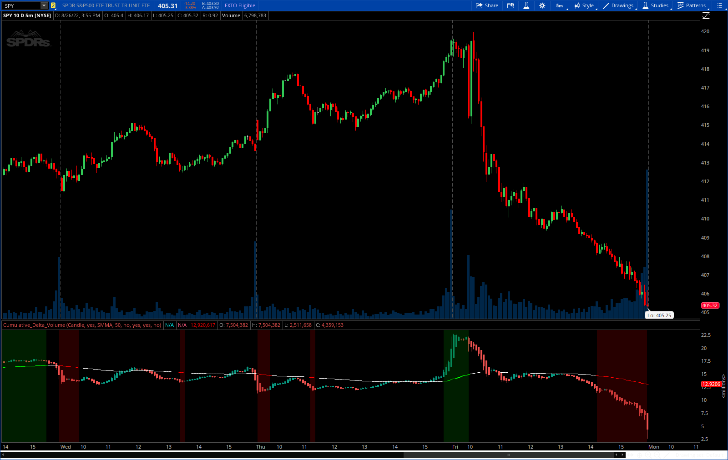Open the list menu icon at top right
This screenshot has height=460, width=728.
(x=719, y=5)
